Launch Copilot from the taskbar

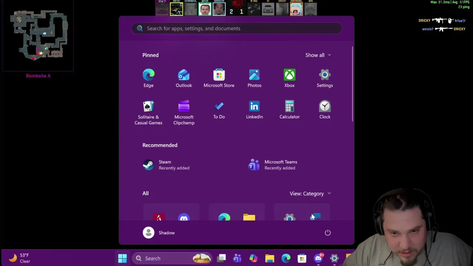[253, 258]
